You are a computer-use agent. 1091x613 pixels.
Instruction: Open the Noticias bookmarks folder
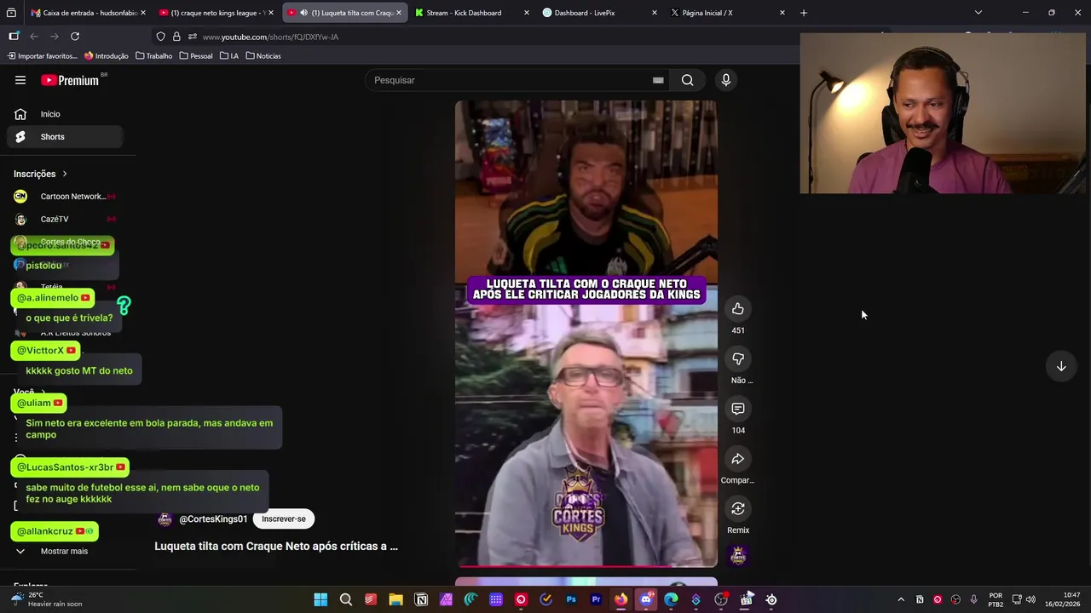pyautogui.click(x=263, y=56)
